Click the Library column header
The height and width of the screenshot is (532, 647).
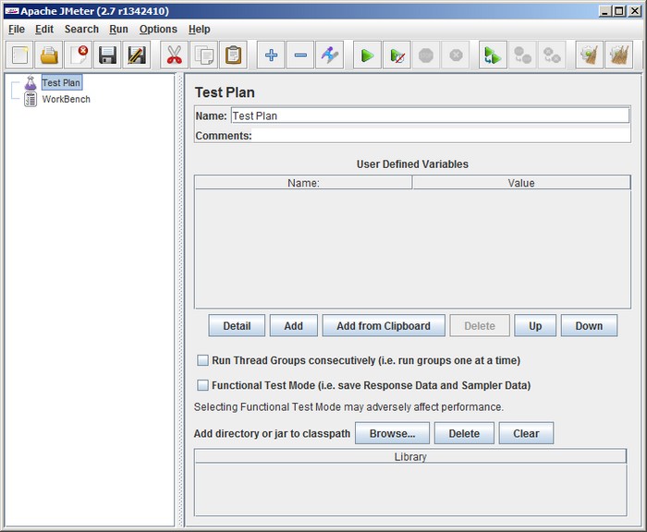click(x=410, y=456)
